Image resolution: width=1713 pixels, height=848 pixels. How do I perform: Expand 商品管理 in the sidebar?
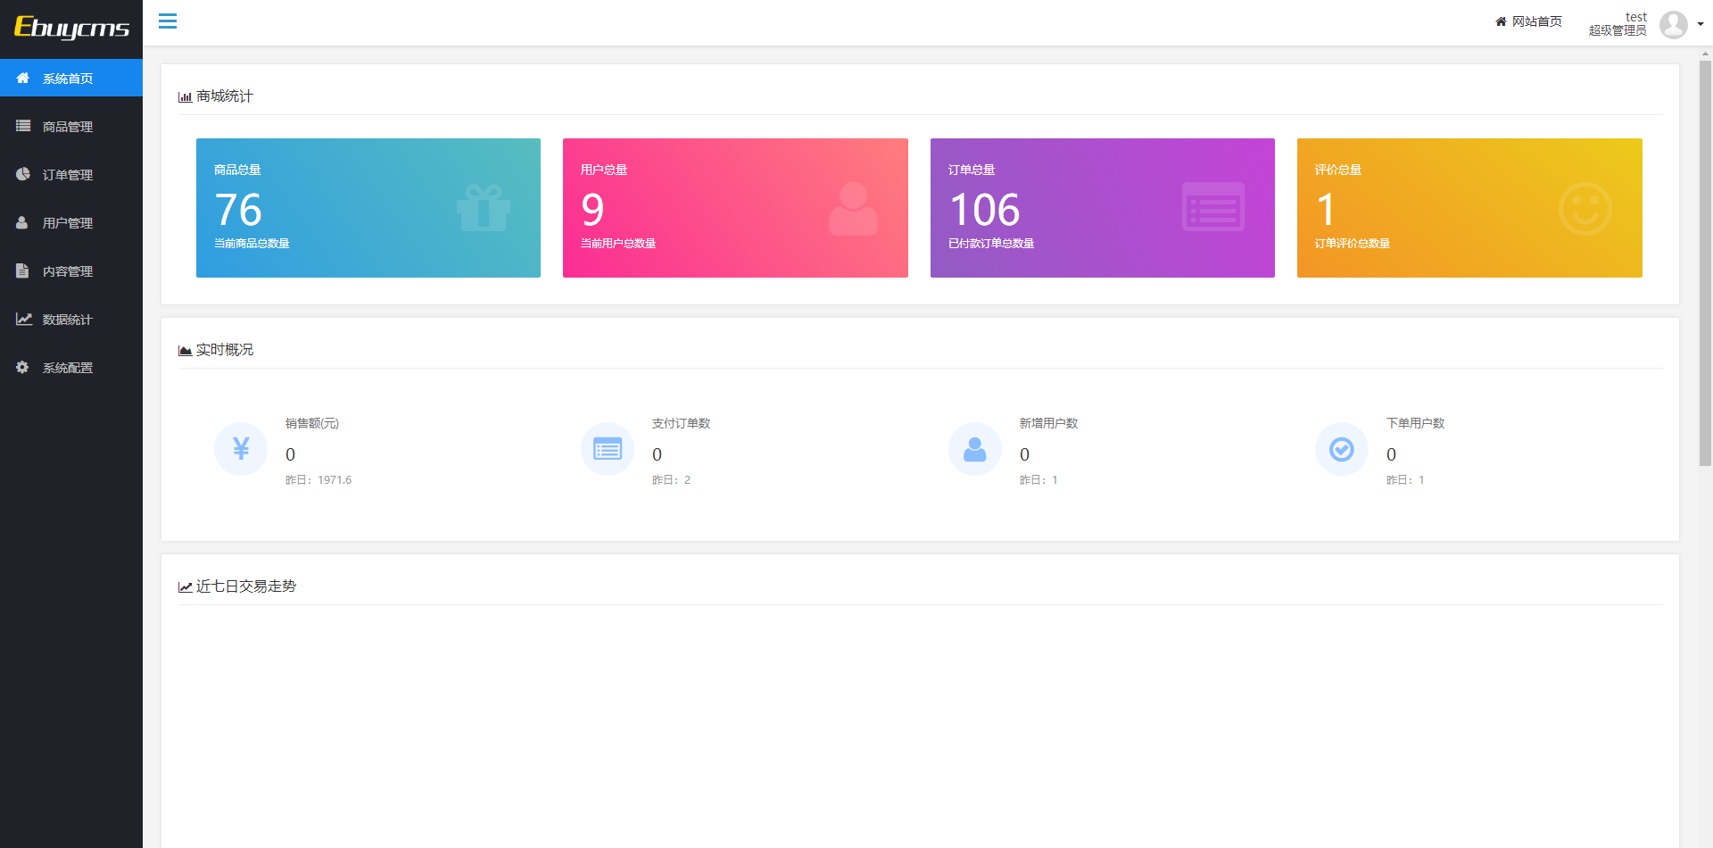click(x=68, y=127)
